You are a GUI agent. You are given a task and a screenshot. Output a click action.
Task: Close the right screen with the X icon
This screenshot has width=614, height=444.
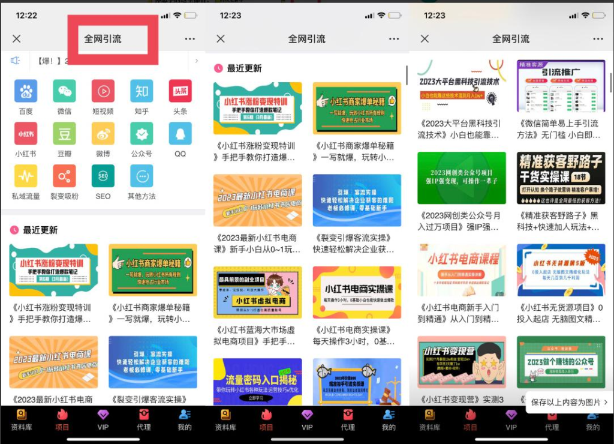(x=425, y=39)
